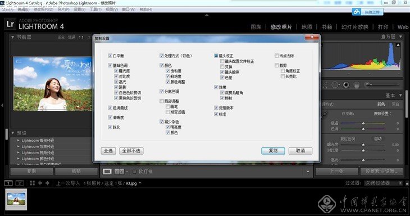
Task: Click the grid view icon in filmstrip bar
Action: [33, 183]
